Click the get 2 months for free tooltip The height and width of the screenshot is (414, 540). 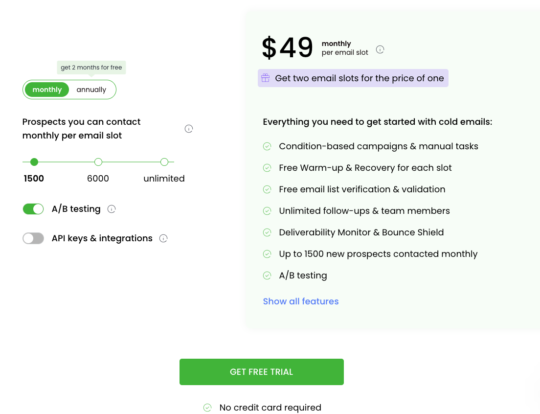pyautogui.click(x=91, y=68)
